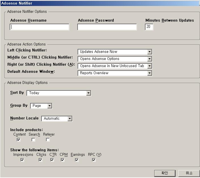Click the Adsense Notifier title bar
The image size is (200, 178).
[100, 3]
